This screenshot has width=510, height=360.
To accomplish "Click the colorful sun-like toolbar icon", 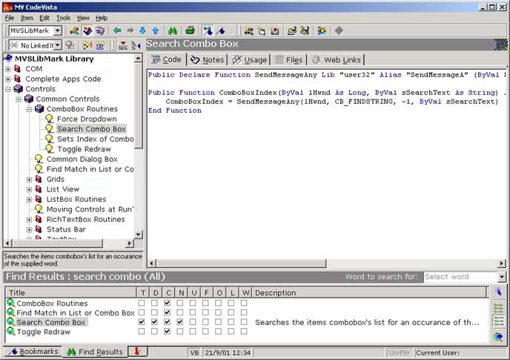I will click(322, 30).
